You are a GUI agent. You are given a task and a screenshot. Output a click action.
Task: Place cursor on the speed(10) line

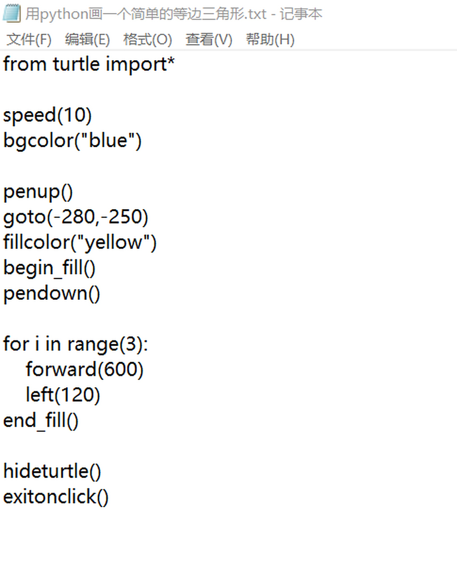(x=47, y=115)
